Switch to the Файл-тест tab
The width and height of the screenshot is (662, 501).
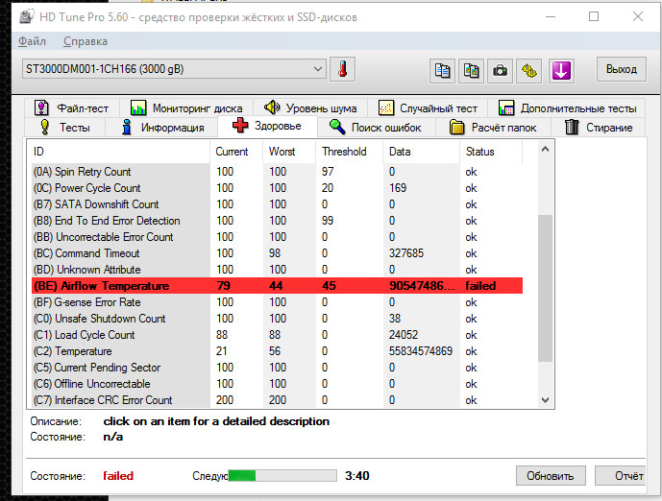[71, 108]
